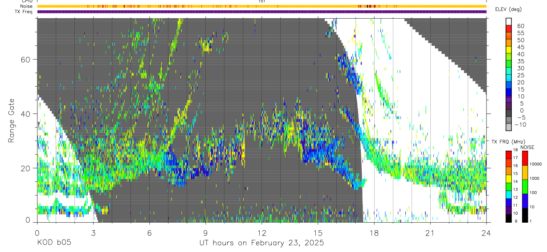The height and width of the screenshot is (252, 547).
Task: Click the x-axis tick label "6"
Action: pos(149,233)
